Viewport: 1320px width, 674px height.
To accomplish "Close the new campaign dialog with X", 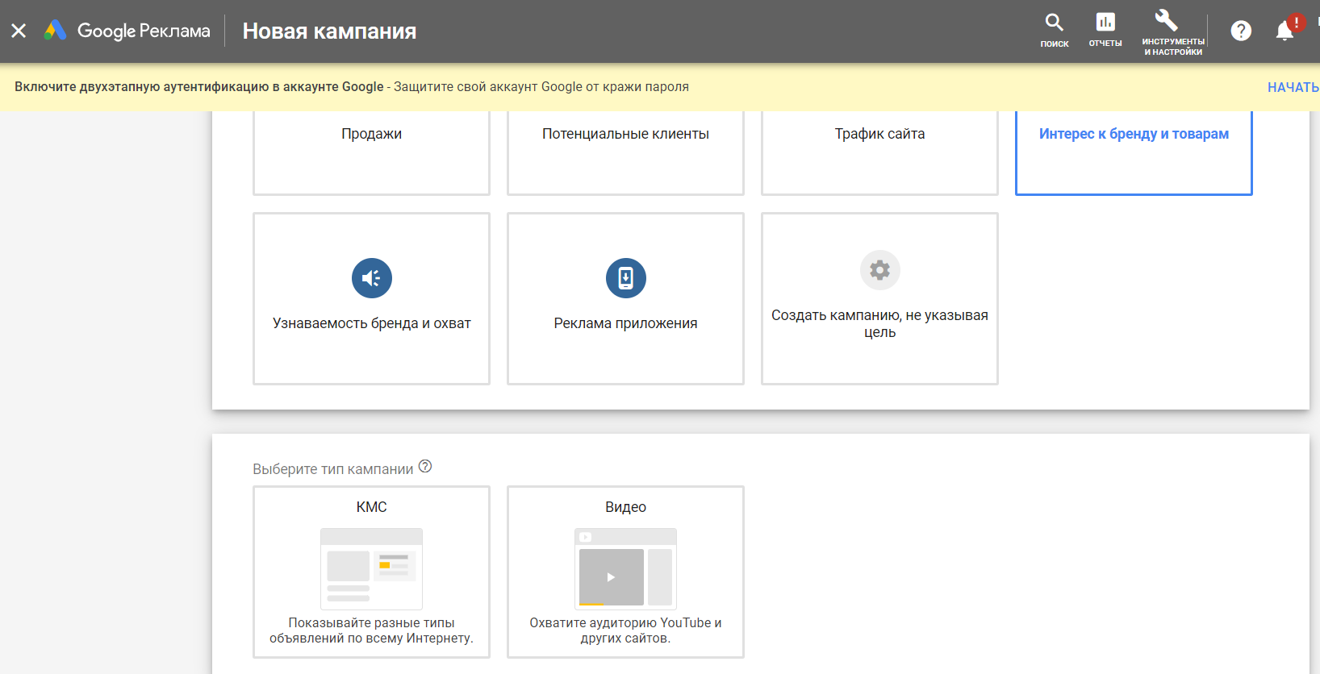I will click(x=19, y=31).
